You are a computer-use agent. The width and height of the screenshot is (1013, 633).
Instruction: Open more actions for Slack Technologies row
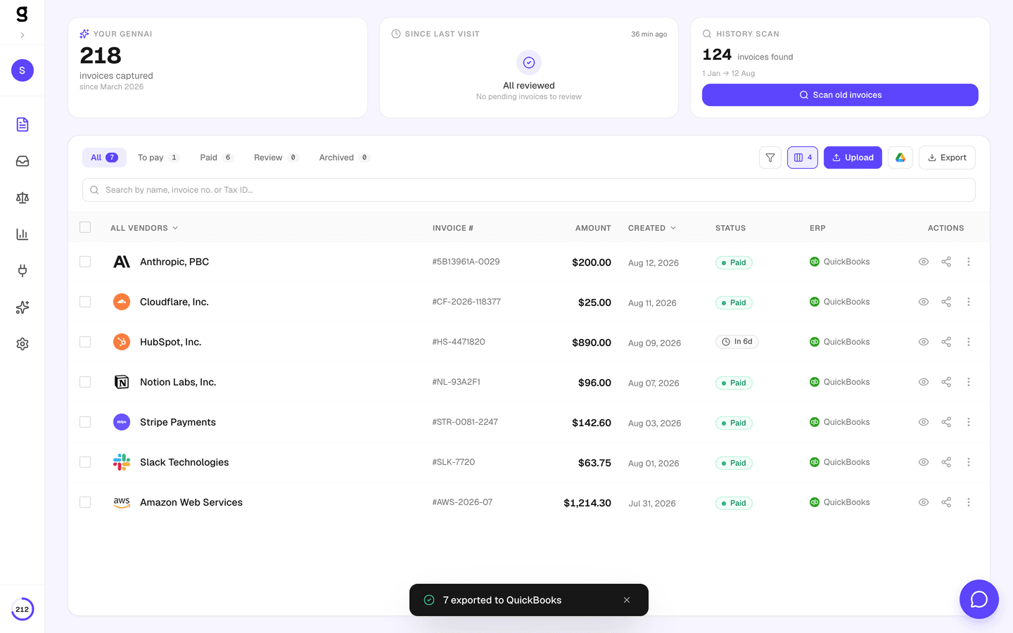point(969,462)
